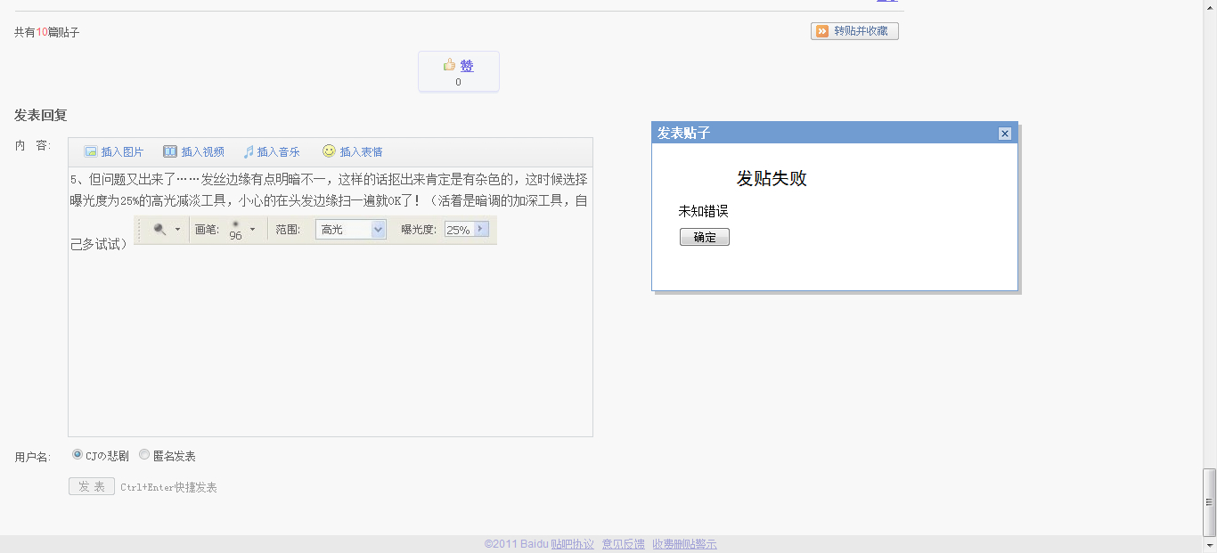This screenshot has width=1217, height=553.
Task: Select the 匿名发表 radio button
Action: click(x=144, y=455)
